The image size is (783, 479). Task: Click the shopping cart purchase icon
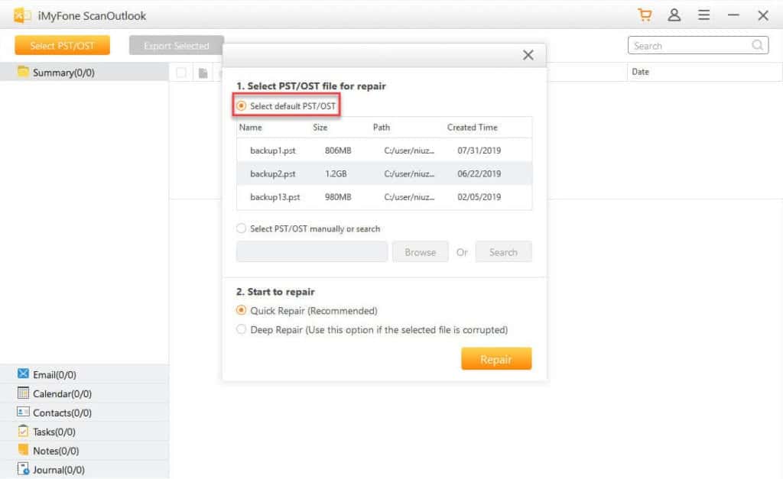[x=645, y=15]
